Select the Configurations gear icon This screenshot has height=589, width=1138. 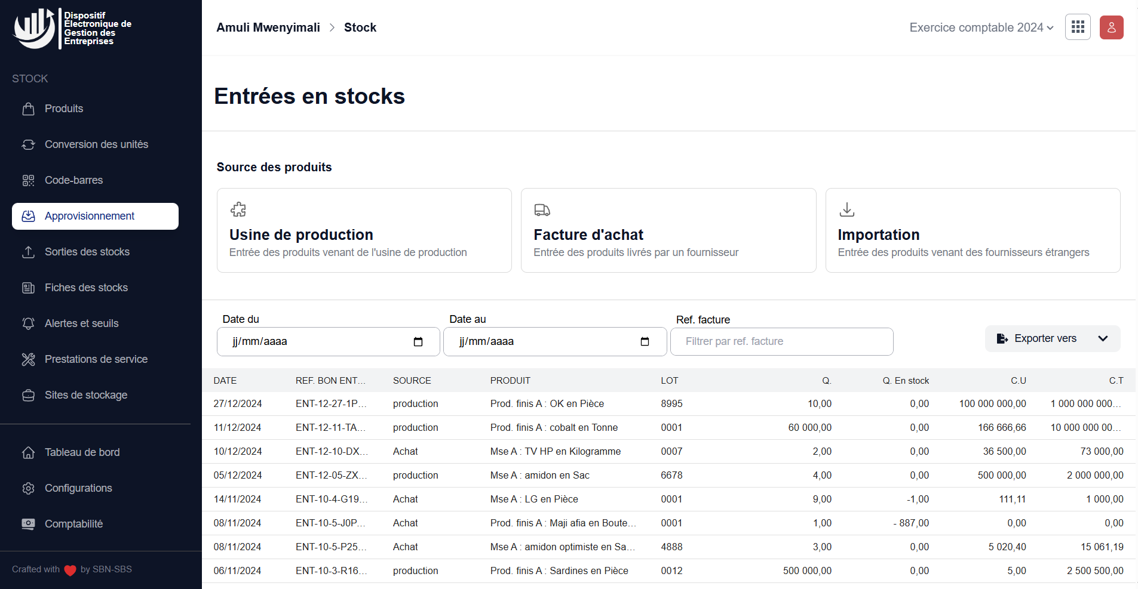pos(28,488)
